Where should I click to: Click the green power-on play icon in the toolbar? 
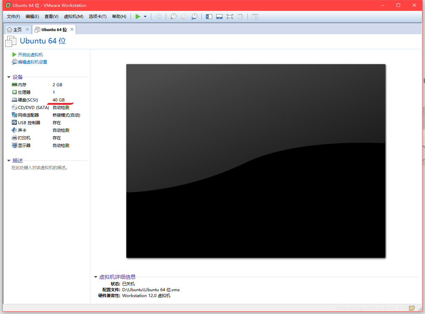coord(138,17)
